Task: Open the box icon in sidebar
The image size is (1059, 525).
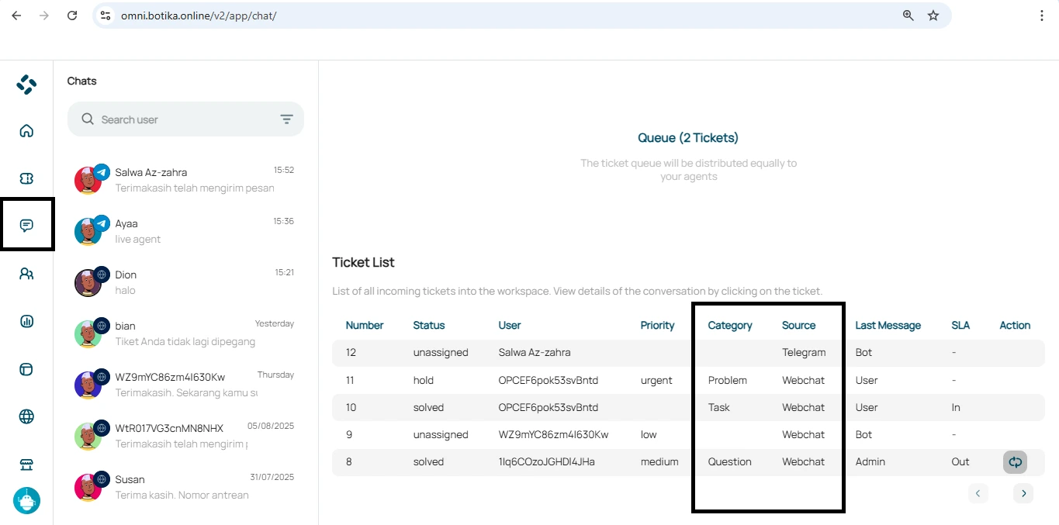Action: 26,369
